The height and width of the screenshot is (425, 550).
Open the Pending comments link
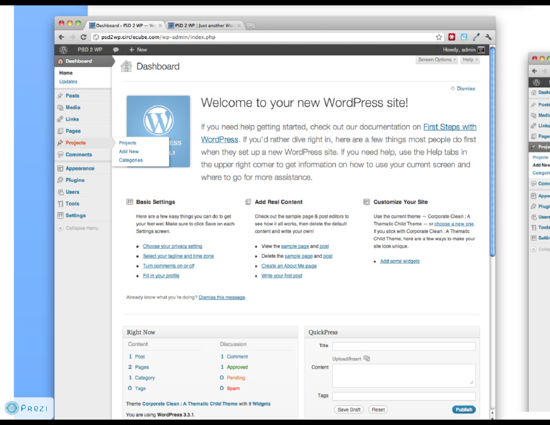pos(236,378)
